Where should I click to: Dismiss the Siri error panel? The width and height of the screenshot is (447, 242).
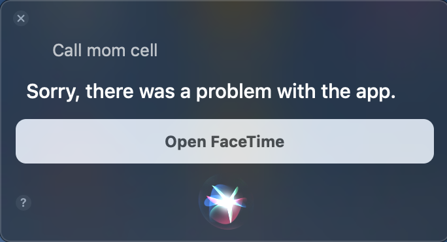click(21, 18)
